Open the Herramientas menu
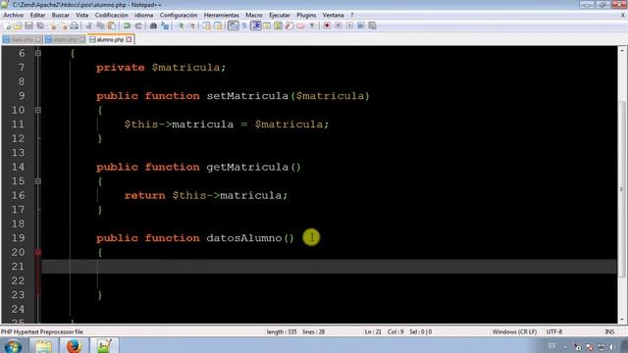 pyautogui.click(x=222, y=16)
